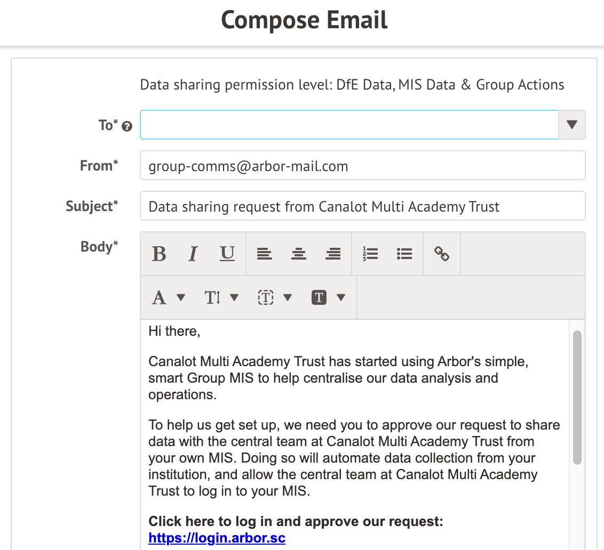Click the To field help icon
Image resolution: width=604 pixels, height=550 pixels.
pos(127,127)
